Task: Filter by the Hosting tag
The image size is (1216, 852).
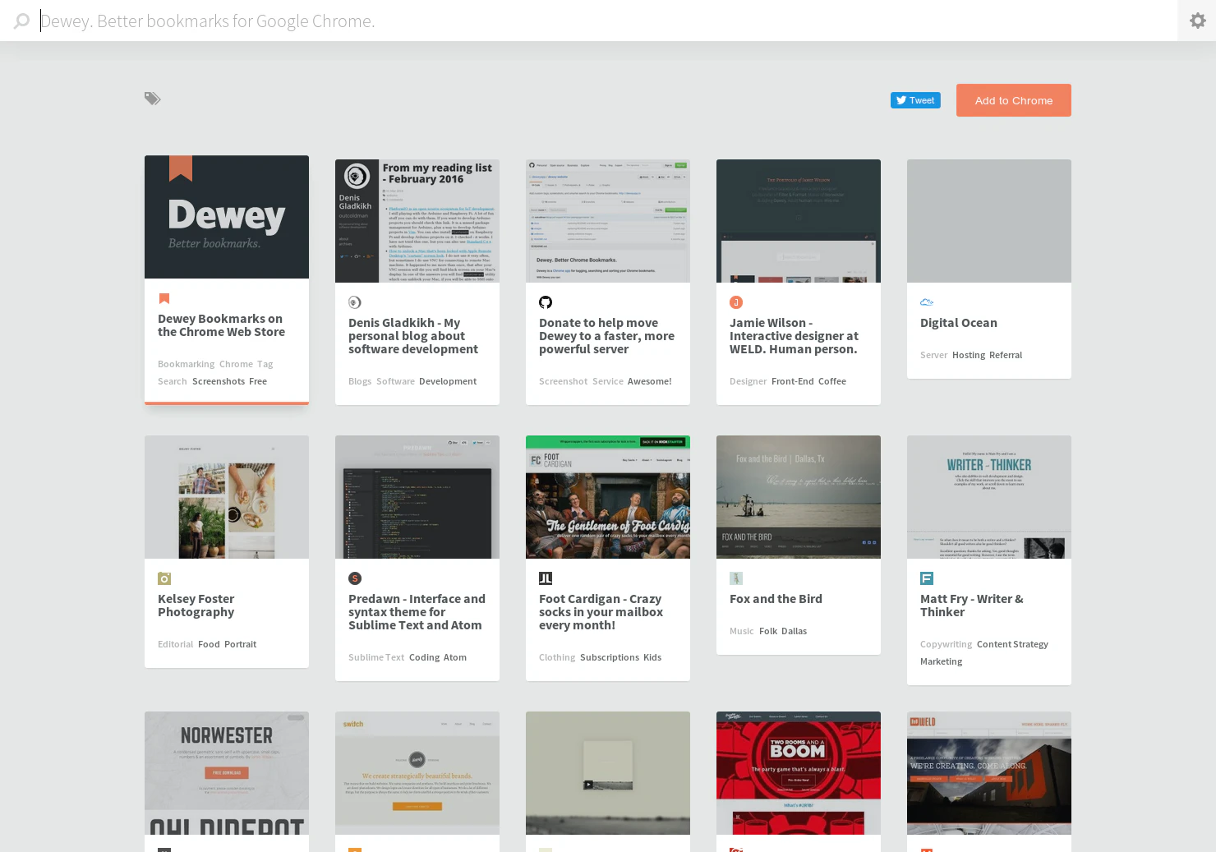Action: 969,355
